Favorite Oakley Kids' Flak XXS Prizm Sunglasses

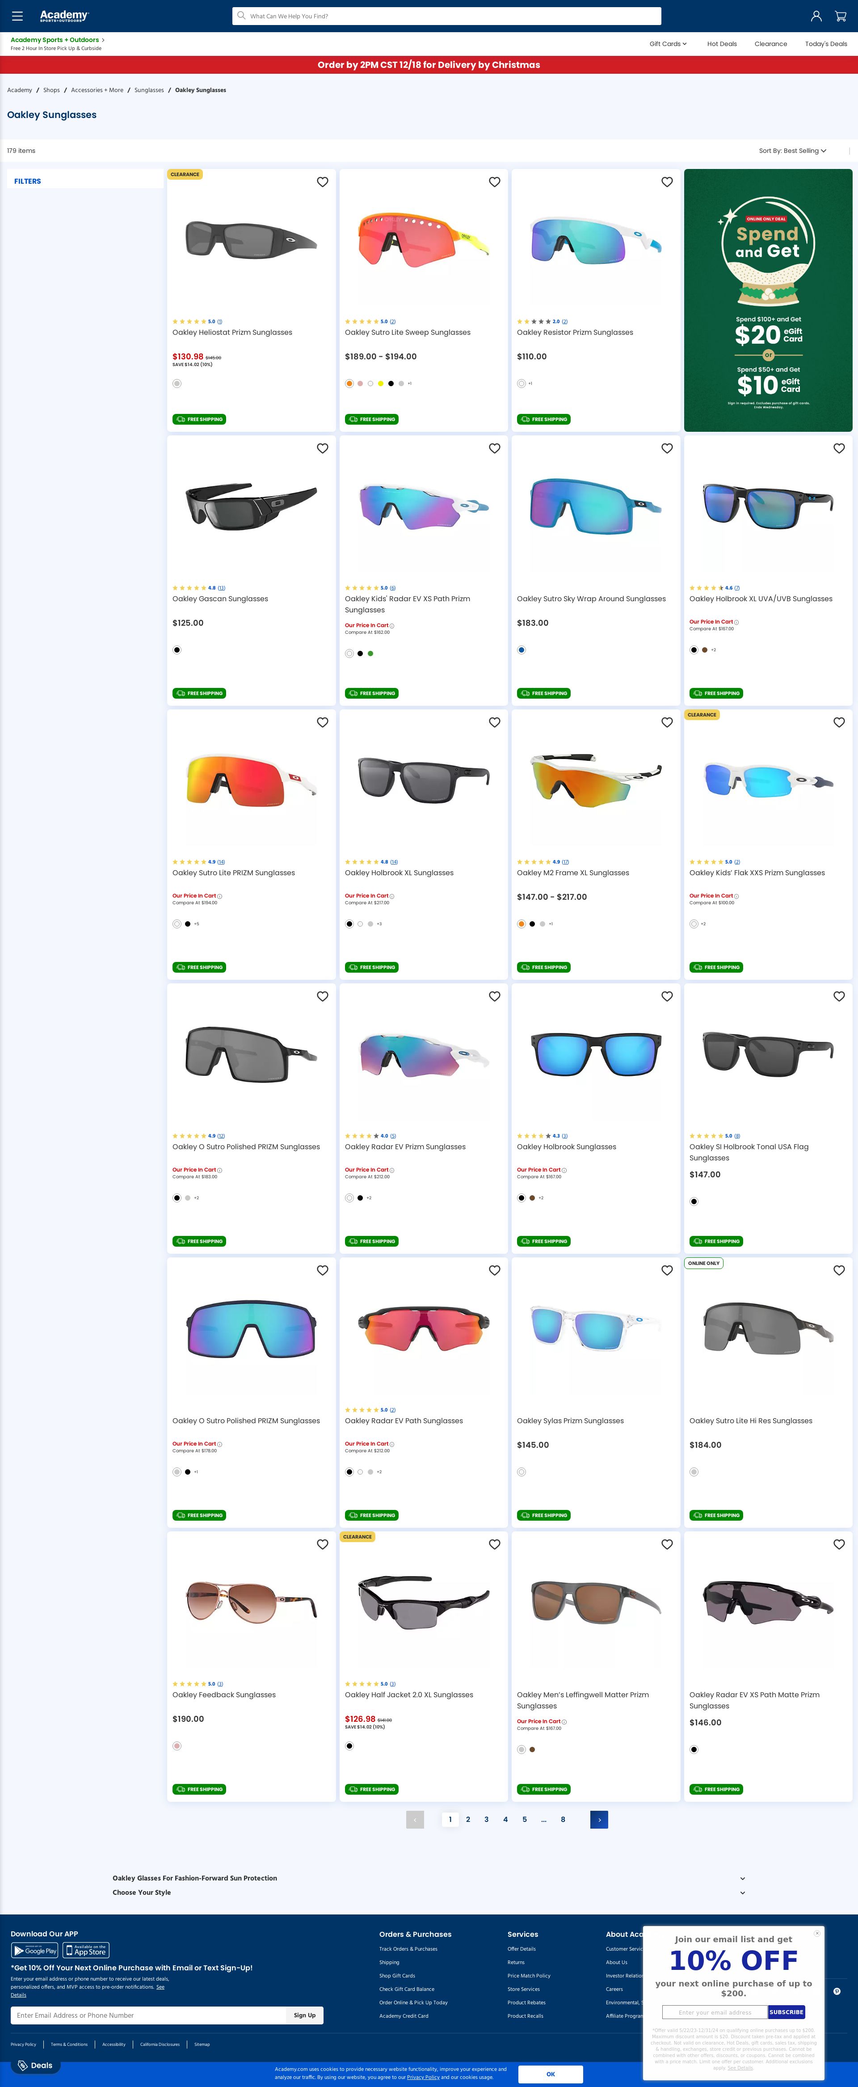pyautogui.click(x=839, y=722)
